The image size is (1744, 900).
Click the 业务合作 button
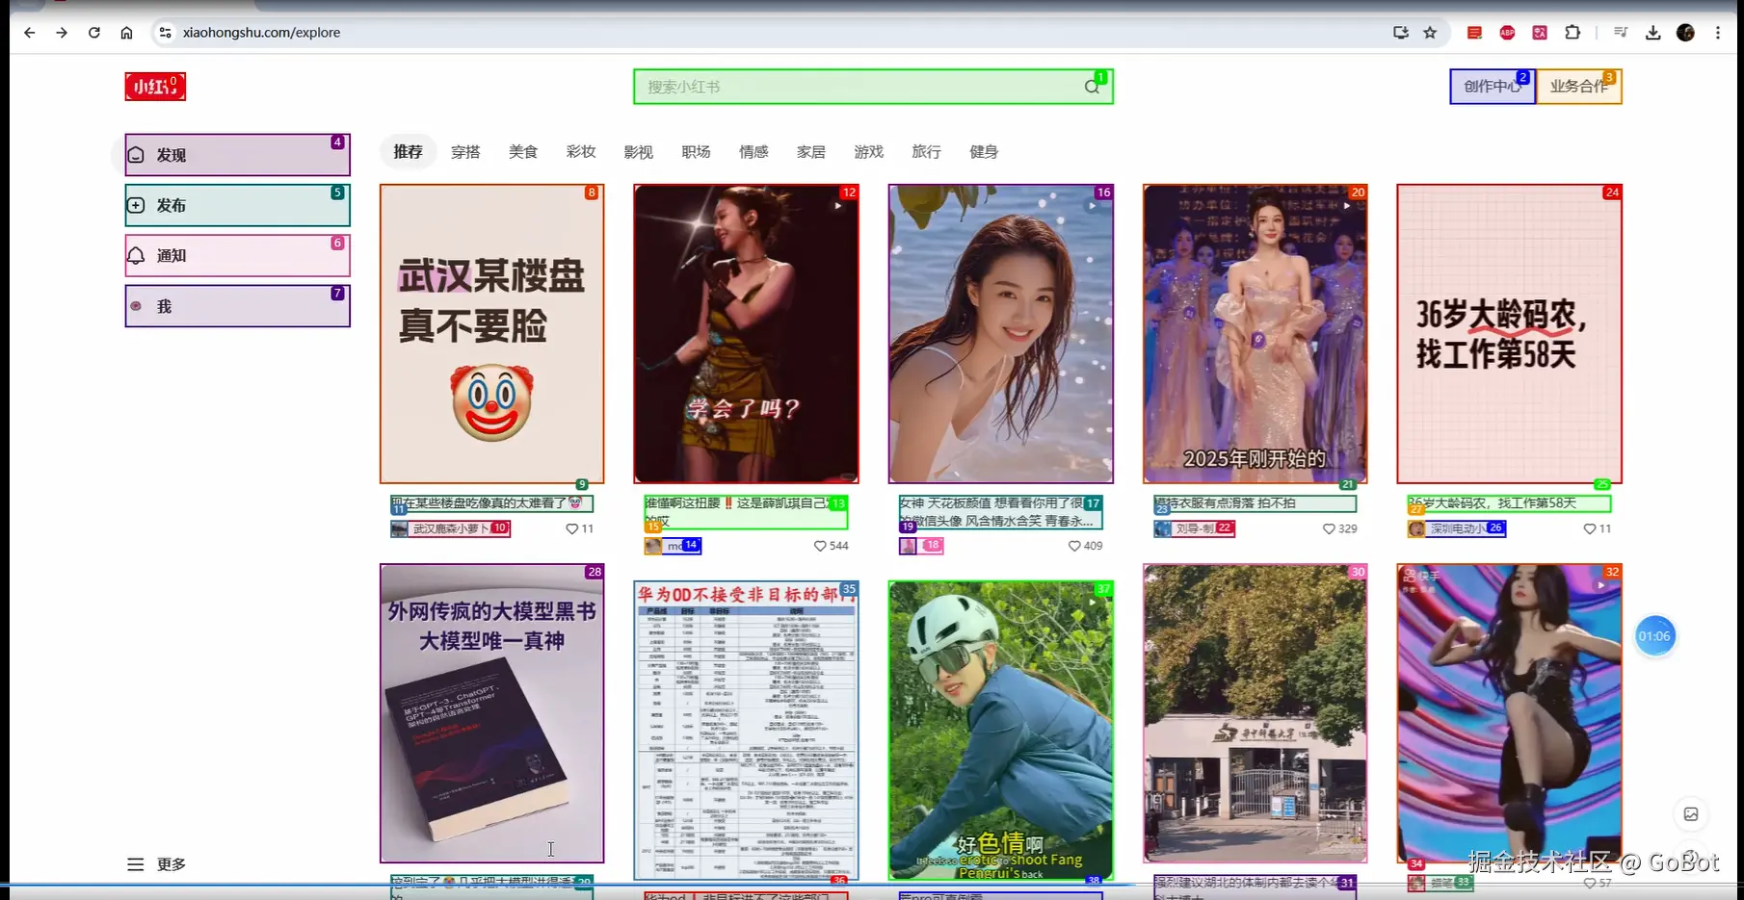[x=1578, y=86]
